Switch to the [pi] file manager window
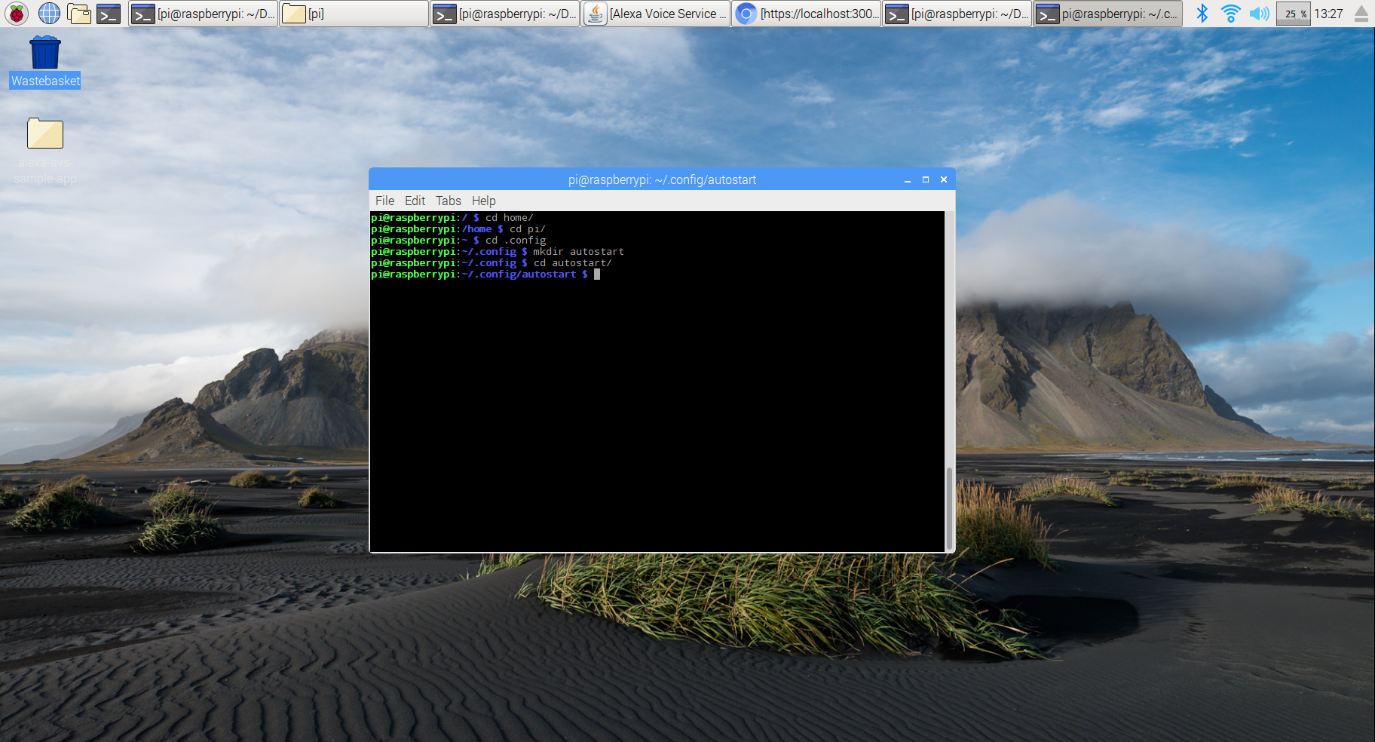The height and width of the screenshot is (742, 1375). [353, 13]
